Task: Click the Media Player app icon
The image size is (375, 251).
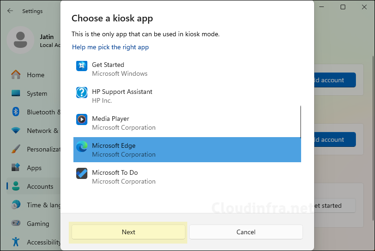Action: click(82, 119)
